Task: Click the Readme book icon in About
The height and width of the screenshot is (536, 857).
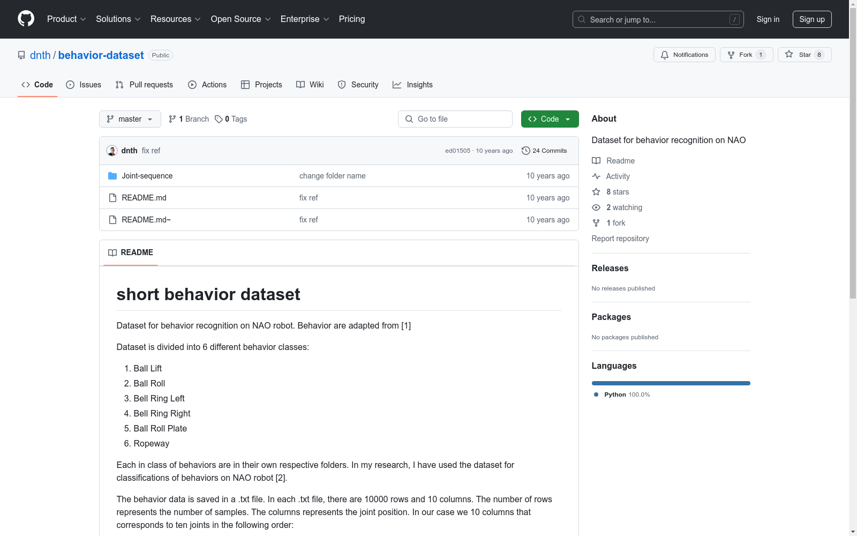Action: 596,161
